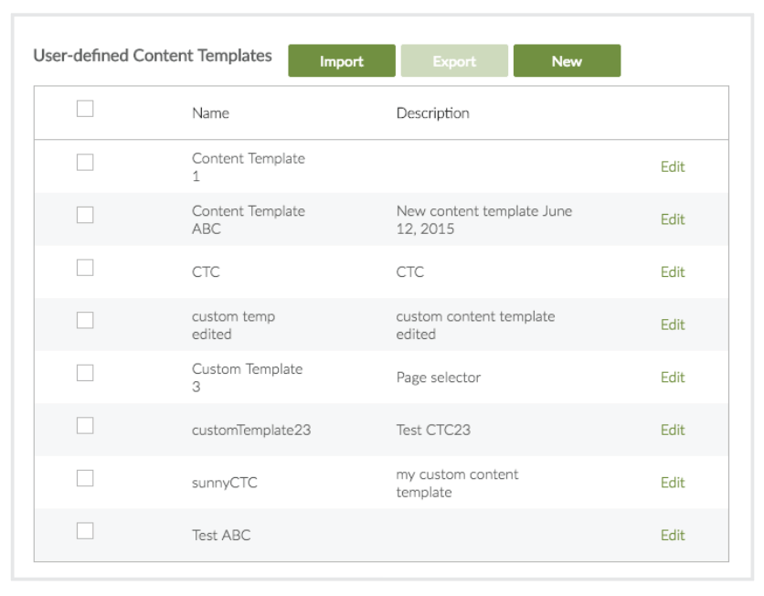This screenshot has height=596, width=764.
Task: Edit the custom temp edited template
Action: click(x=673, y=325)
